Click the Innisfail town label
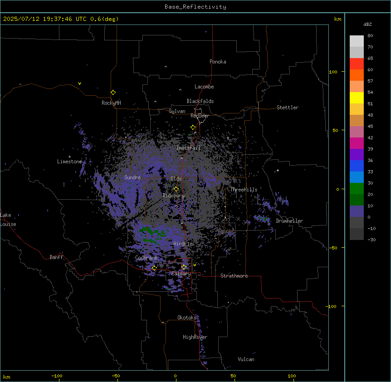The width and height of the screenshot is (391, 382). point(188,148)
